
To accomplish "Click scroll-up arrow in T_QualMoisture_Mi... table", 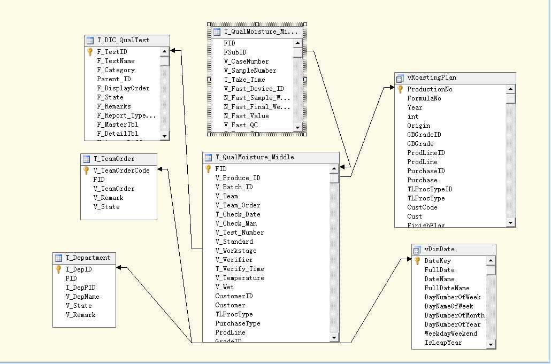I will pyautogui.click(x=297, y=43).
